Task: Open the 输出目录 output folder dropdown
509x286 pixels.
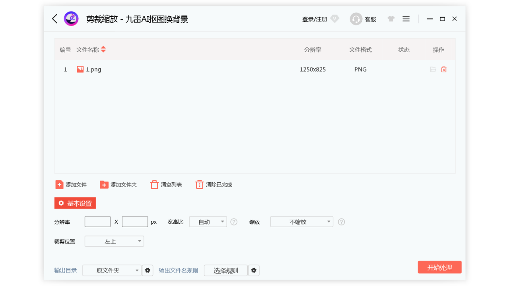Action: coord(111,270)
